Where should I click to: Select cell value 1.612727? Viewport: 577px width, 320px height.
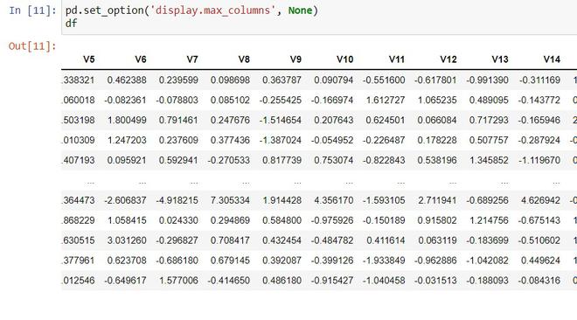[x=386, y=100]
